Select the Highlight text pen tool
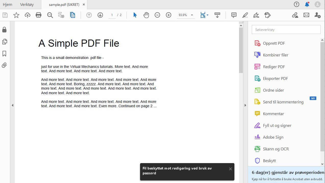Viewport: 325px width, 183px height. pyautogui.click(x=245, y=15)
